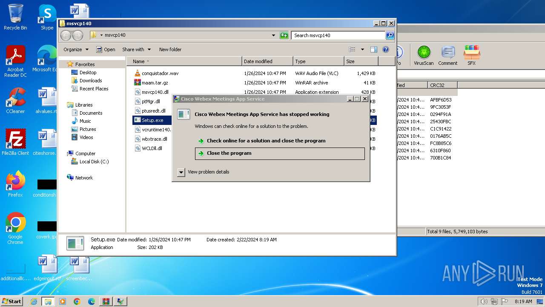
Task: Select Favorites header in sidebar
Action: tap(85, 64)
